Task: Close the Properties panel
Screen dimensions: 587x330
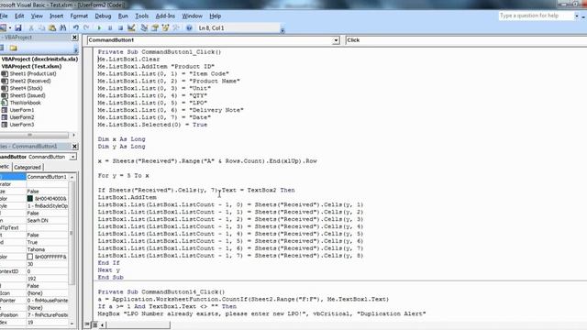Action: tap(74, 147)
